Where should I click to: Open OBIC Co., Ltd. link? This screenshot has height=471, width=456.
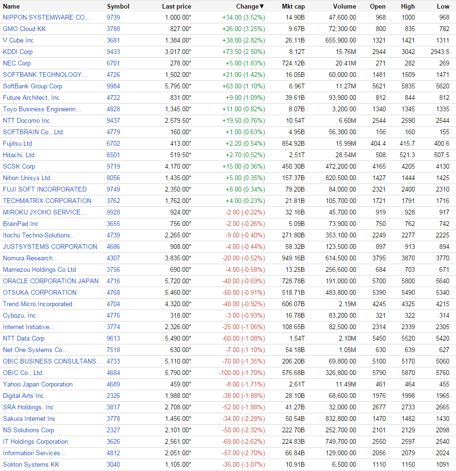[x=23, y=373]
